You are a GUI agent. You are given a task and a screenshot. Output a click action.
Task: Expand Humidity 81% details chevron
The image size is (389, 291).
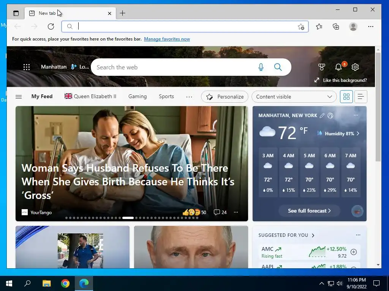[358, 134]
